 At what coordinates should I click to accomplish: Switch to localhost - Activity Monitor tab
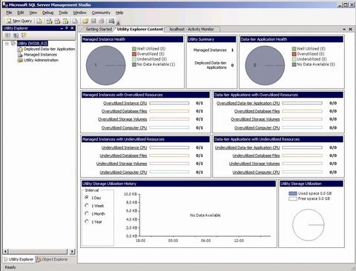(x=191, y=29)
